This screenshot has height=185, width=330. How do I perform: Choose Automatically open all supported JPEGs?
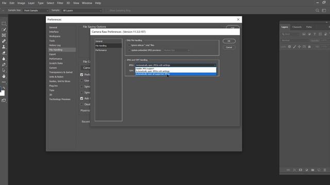[x=176, y=74]
